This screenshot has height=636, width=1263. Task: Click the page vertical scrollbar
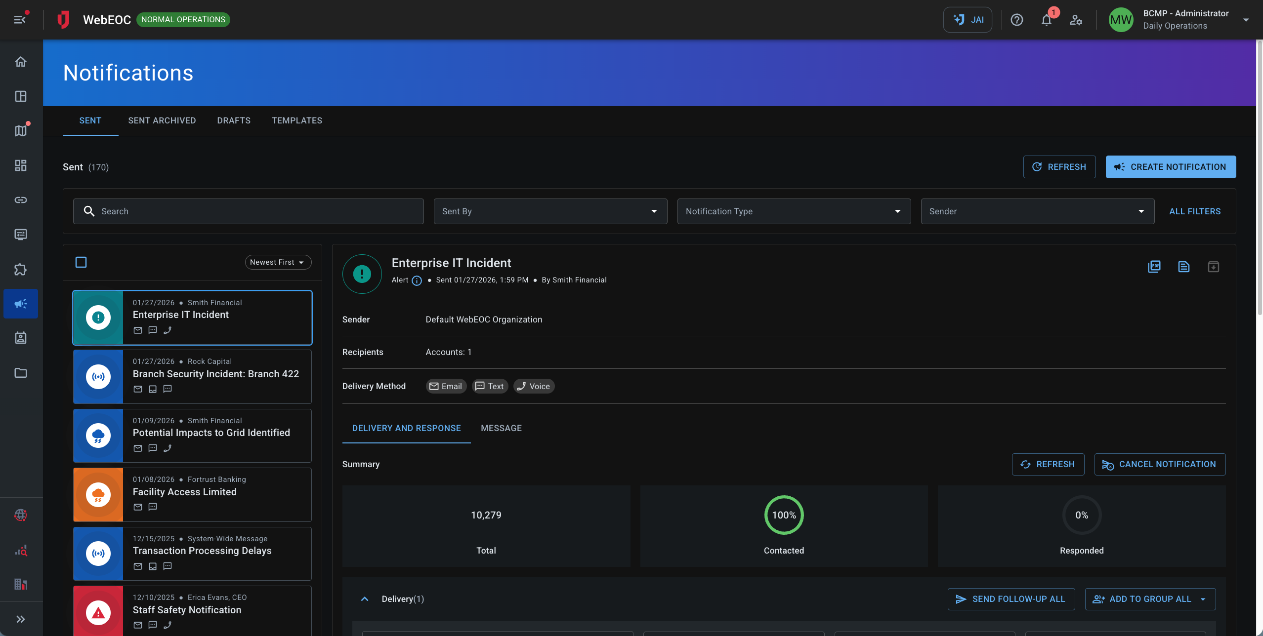(x=1259, y=178)
